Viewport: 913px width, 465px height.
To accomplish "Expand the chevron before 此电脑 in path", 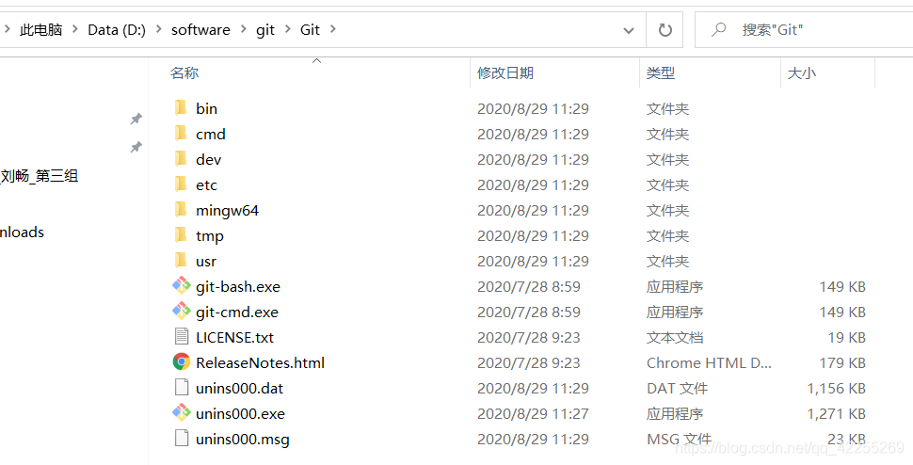I will coord(7,29).
